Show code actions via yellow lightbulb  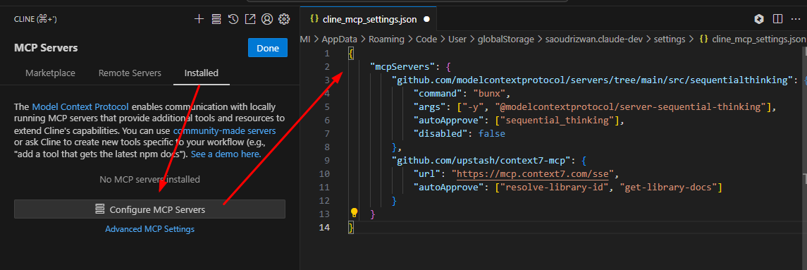point(354,212)
